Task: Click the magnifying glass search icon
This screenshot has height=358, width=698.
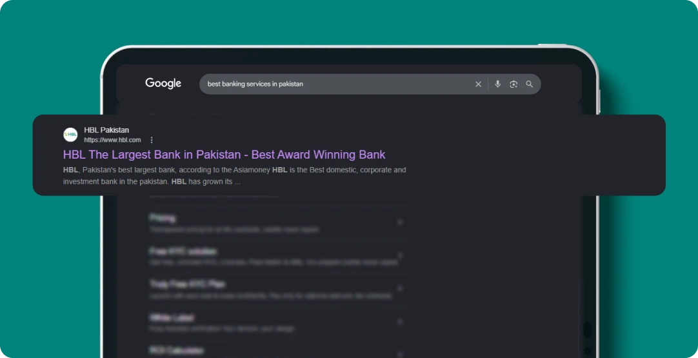Action: pyautogui.click(x=529, y=84)
